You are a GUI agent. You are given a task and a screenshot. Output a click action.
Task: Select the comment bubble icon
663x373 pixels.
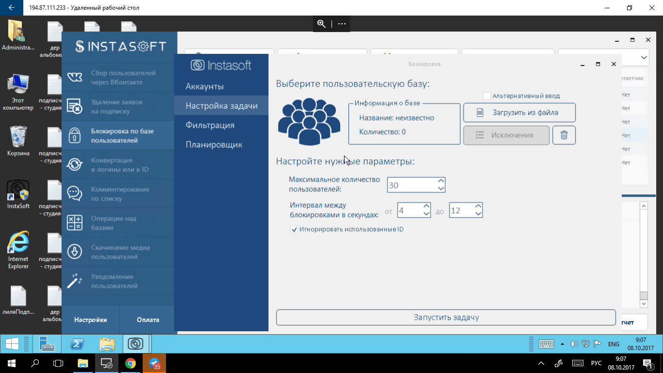(x=74, y=194)
